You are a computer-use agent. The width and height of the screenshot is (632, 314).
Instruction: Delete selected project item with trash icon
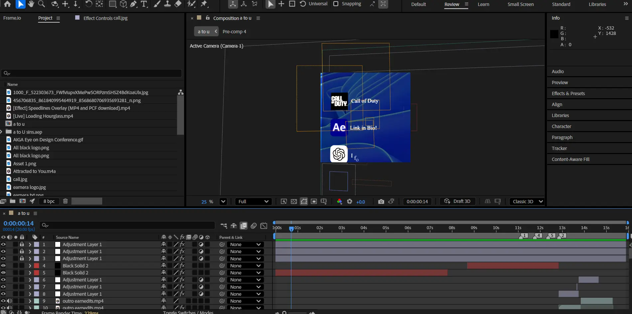point(66,201)
